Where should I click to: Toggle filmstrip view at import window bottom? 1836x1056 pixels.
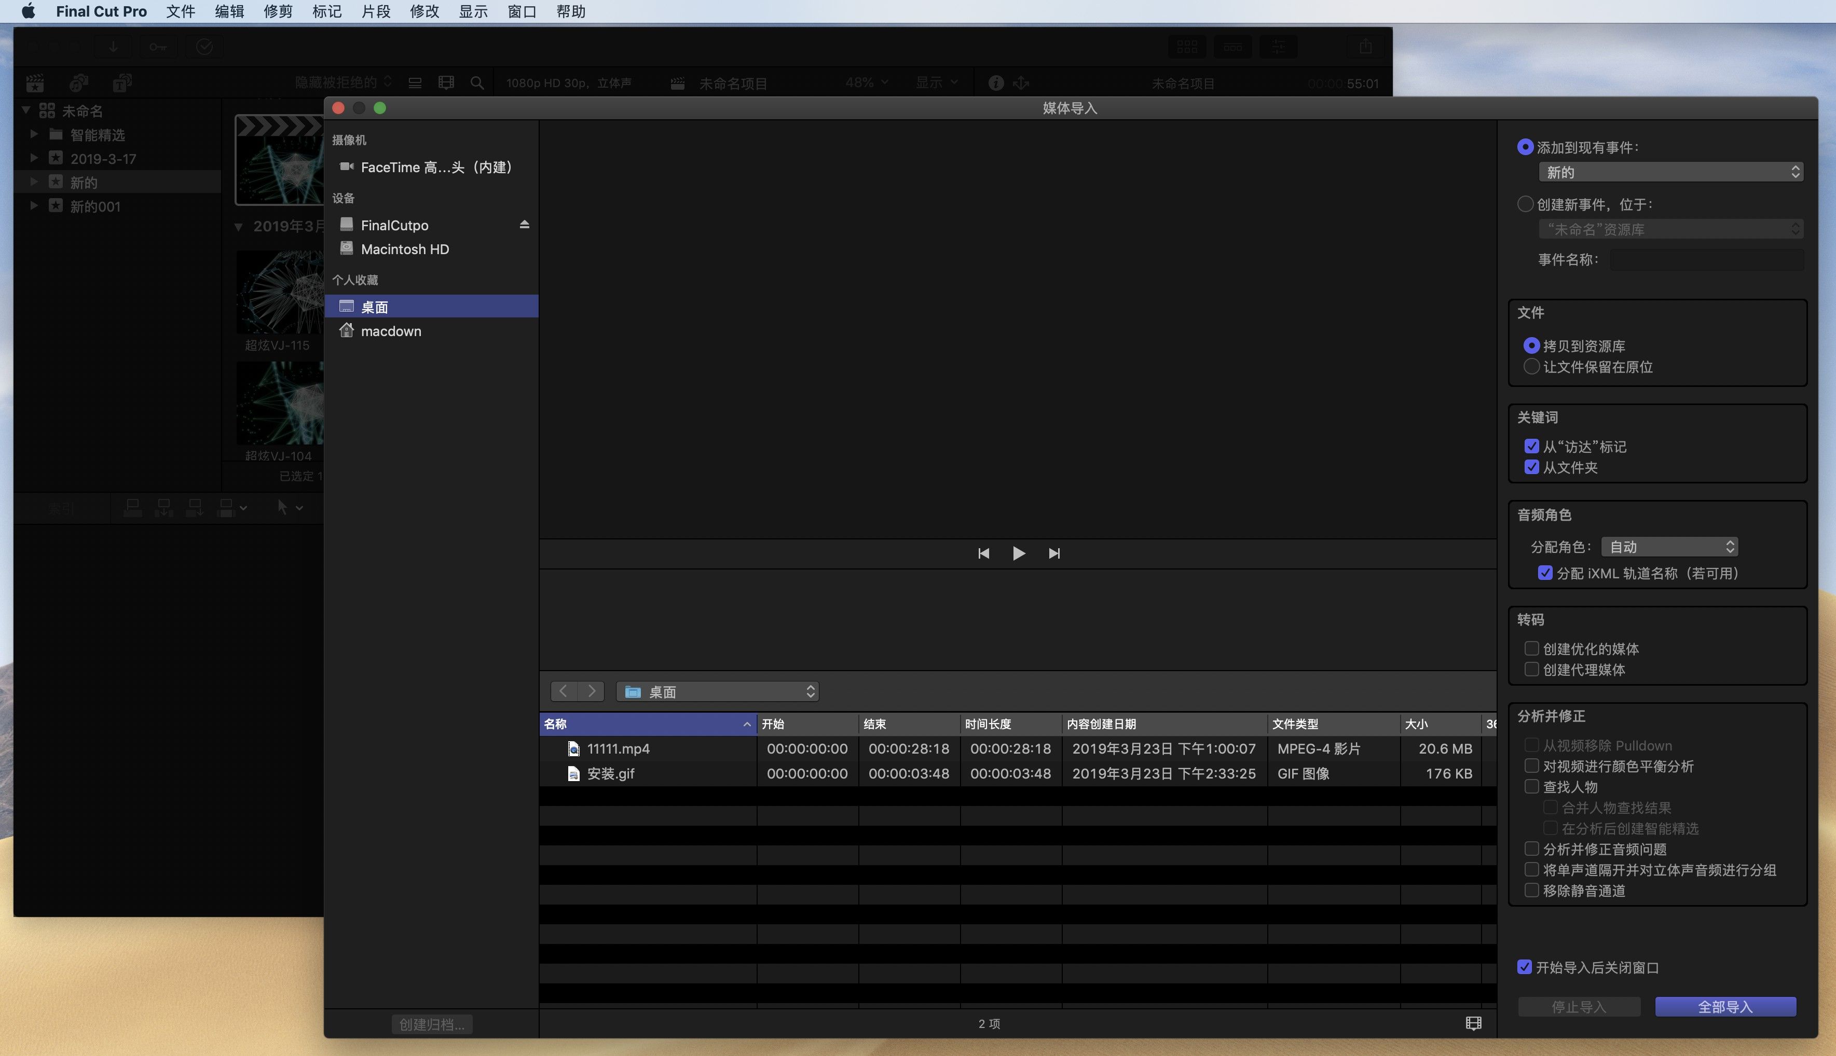point(1473,1023)
